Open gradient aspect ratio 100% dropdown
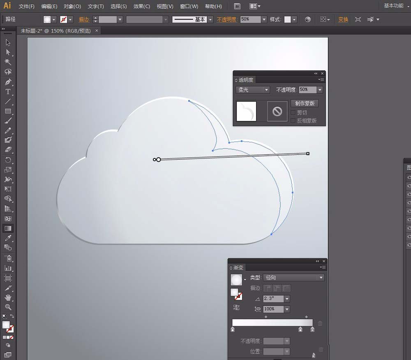411x360 pixels. tap(287, 309)
